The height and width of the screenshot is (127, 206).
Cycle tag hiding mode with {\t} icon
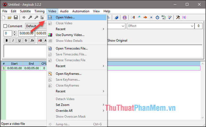click(184, 17)
